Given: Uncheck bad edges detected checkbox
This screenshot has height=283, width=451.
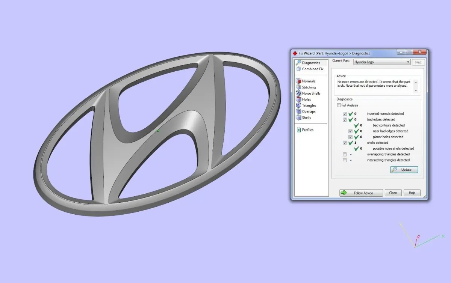Looking at the screenshot, I should coord(345,120).
